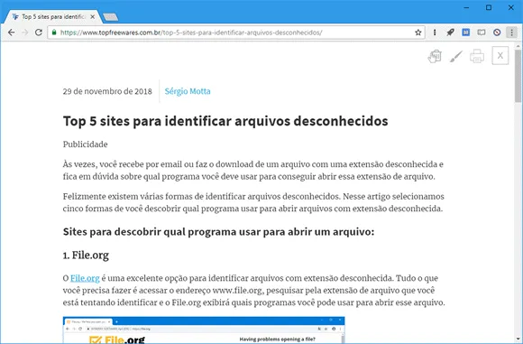Click the article title Top 5 sites heading
This screenshot has height=344, width=523.
[x=225, y=121]
